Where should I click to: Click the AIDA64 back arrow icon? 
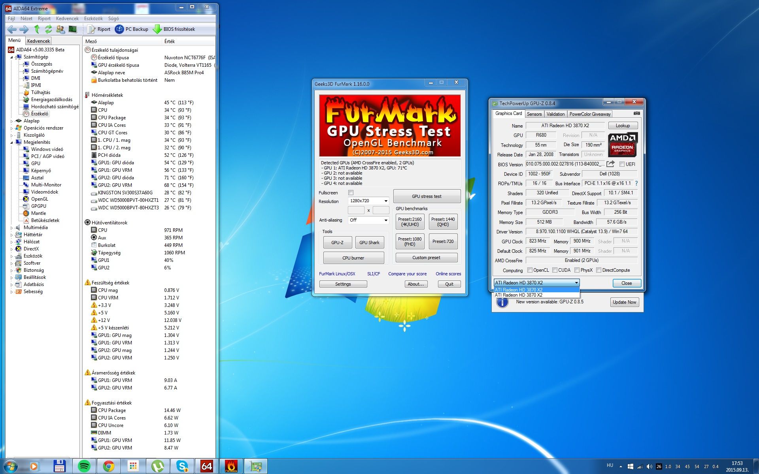click(12, 29)
